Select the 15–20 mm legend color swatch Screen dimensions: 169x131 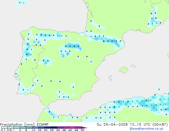pos(42,128)
